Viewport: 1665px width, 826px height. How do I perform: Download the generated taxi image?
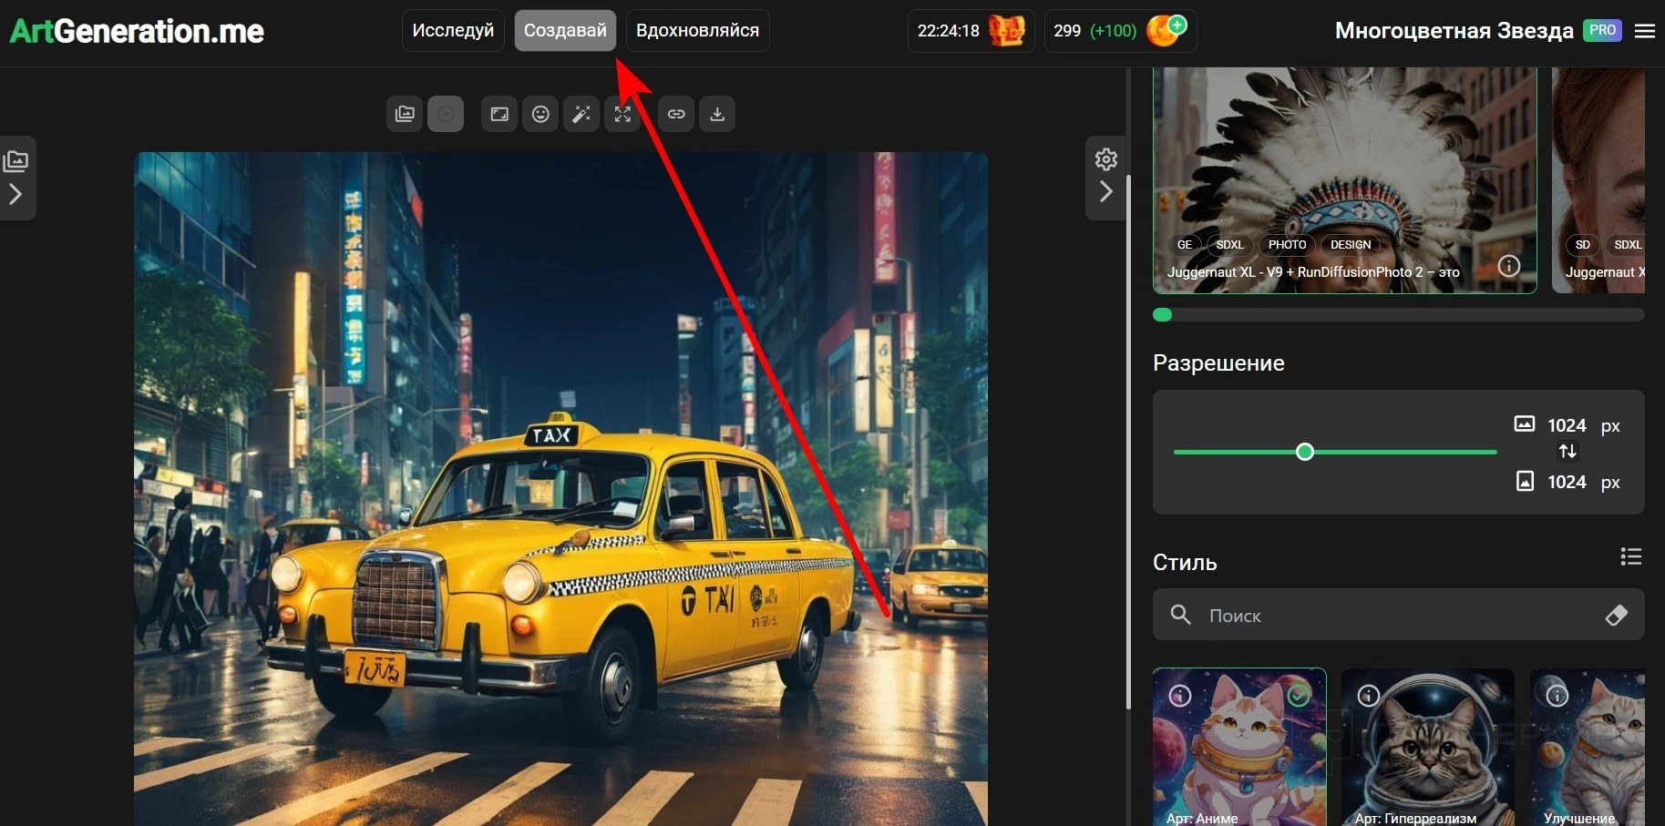(x=717, y=114)
